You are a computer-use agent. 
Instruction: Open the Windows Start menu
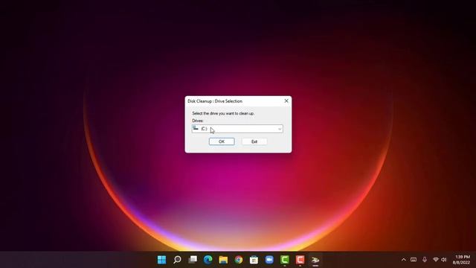[162, 260]
